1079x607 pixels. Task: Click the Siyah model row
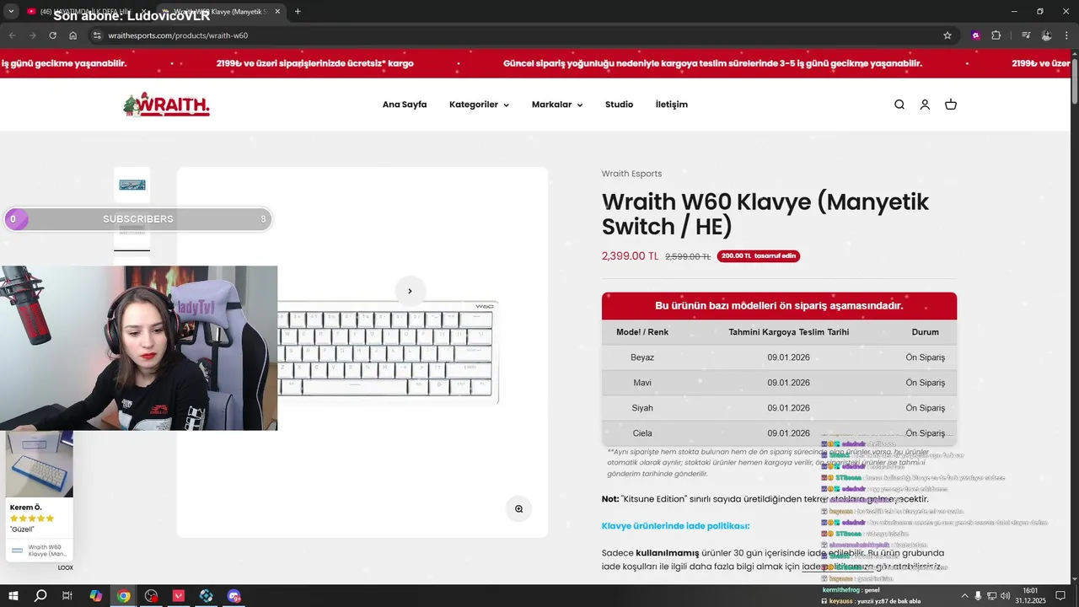pos(779,408)
